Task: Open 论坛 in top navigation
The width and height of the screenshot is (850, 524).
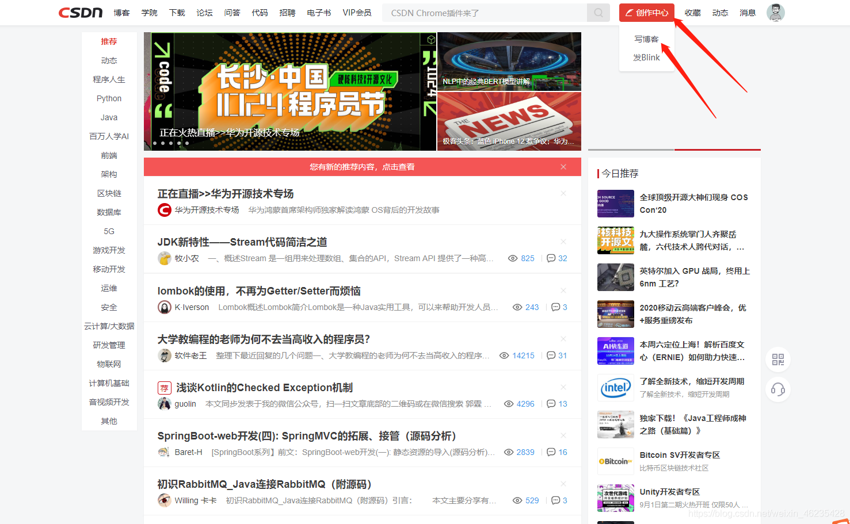Action: (204, 13)
